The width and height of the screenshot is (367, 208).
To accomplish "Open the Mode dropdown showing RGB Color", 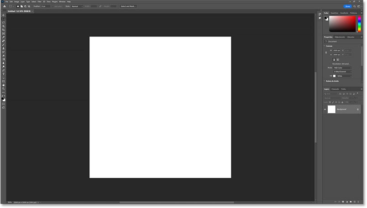I will (x=342, y=68).
